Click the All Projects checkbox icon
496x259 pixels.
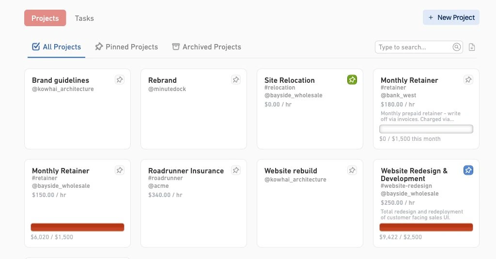36,47
